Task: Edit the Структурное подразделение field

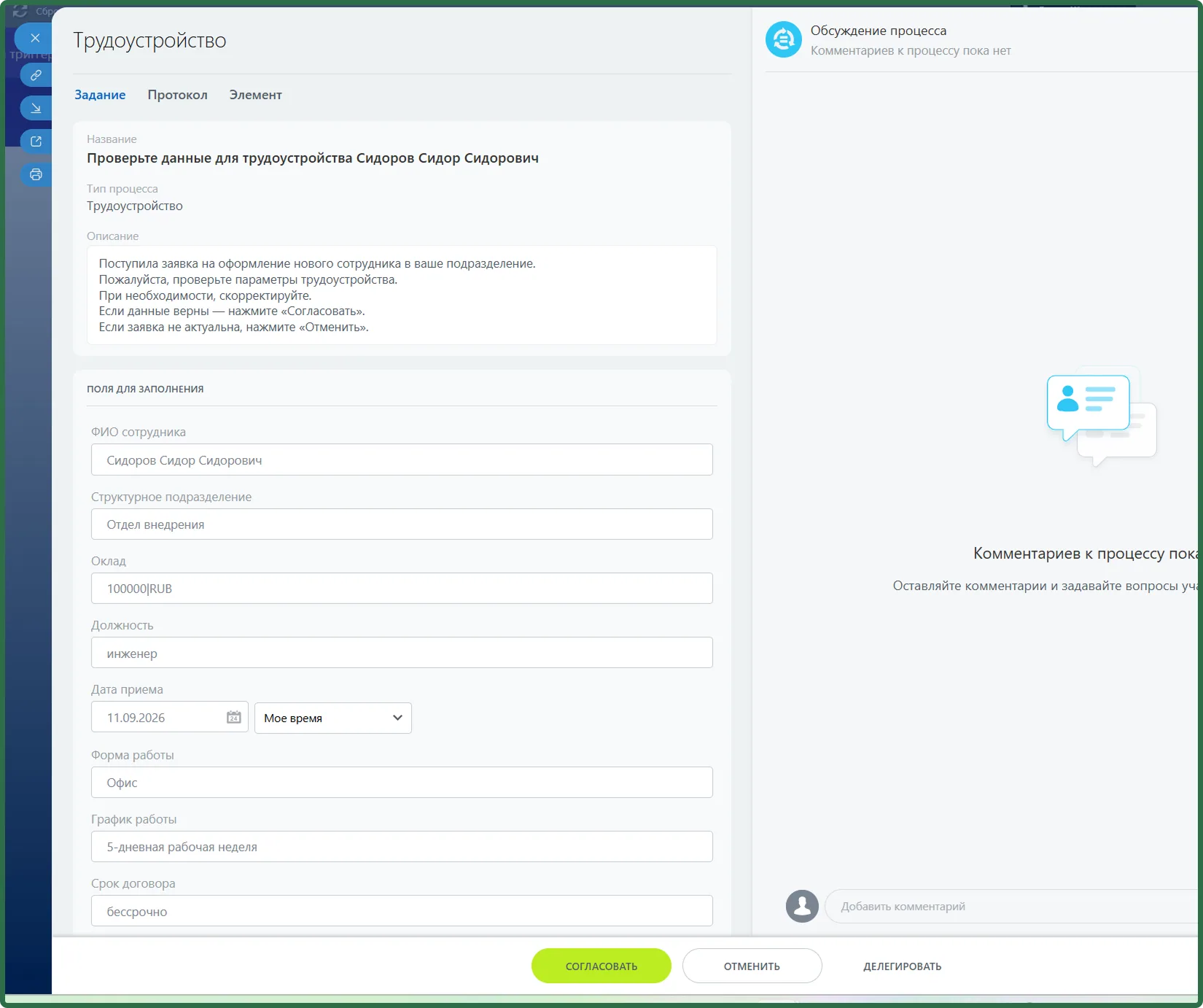Action: (x=402, y=524)
